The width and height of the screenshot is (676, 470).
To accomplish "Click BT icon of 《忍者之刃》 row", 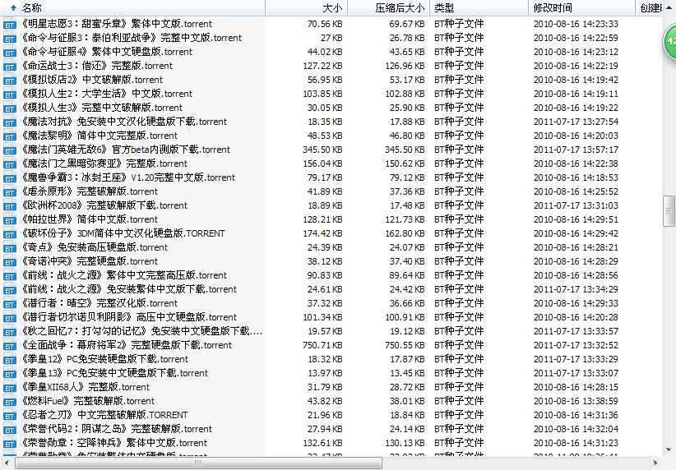I will coord(10,415).
